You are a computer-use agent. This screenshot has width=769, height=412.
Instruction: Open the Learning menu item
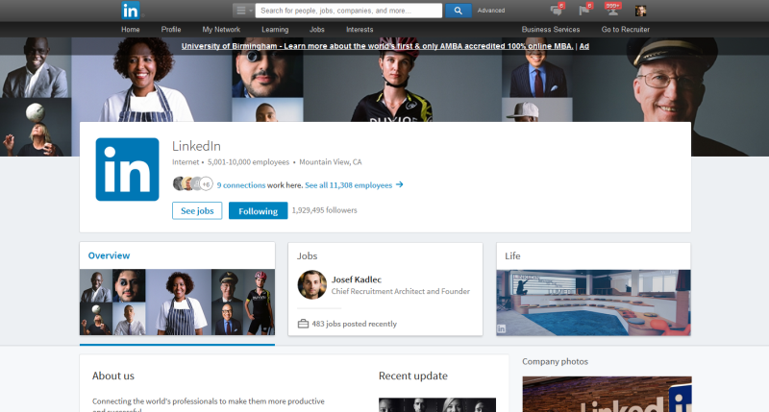[275, 30]
